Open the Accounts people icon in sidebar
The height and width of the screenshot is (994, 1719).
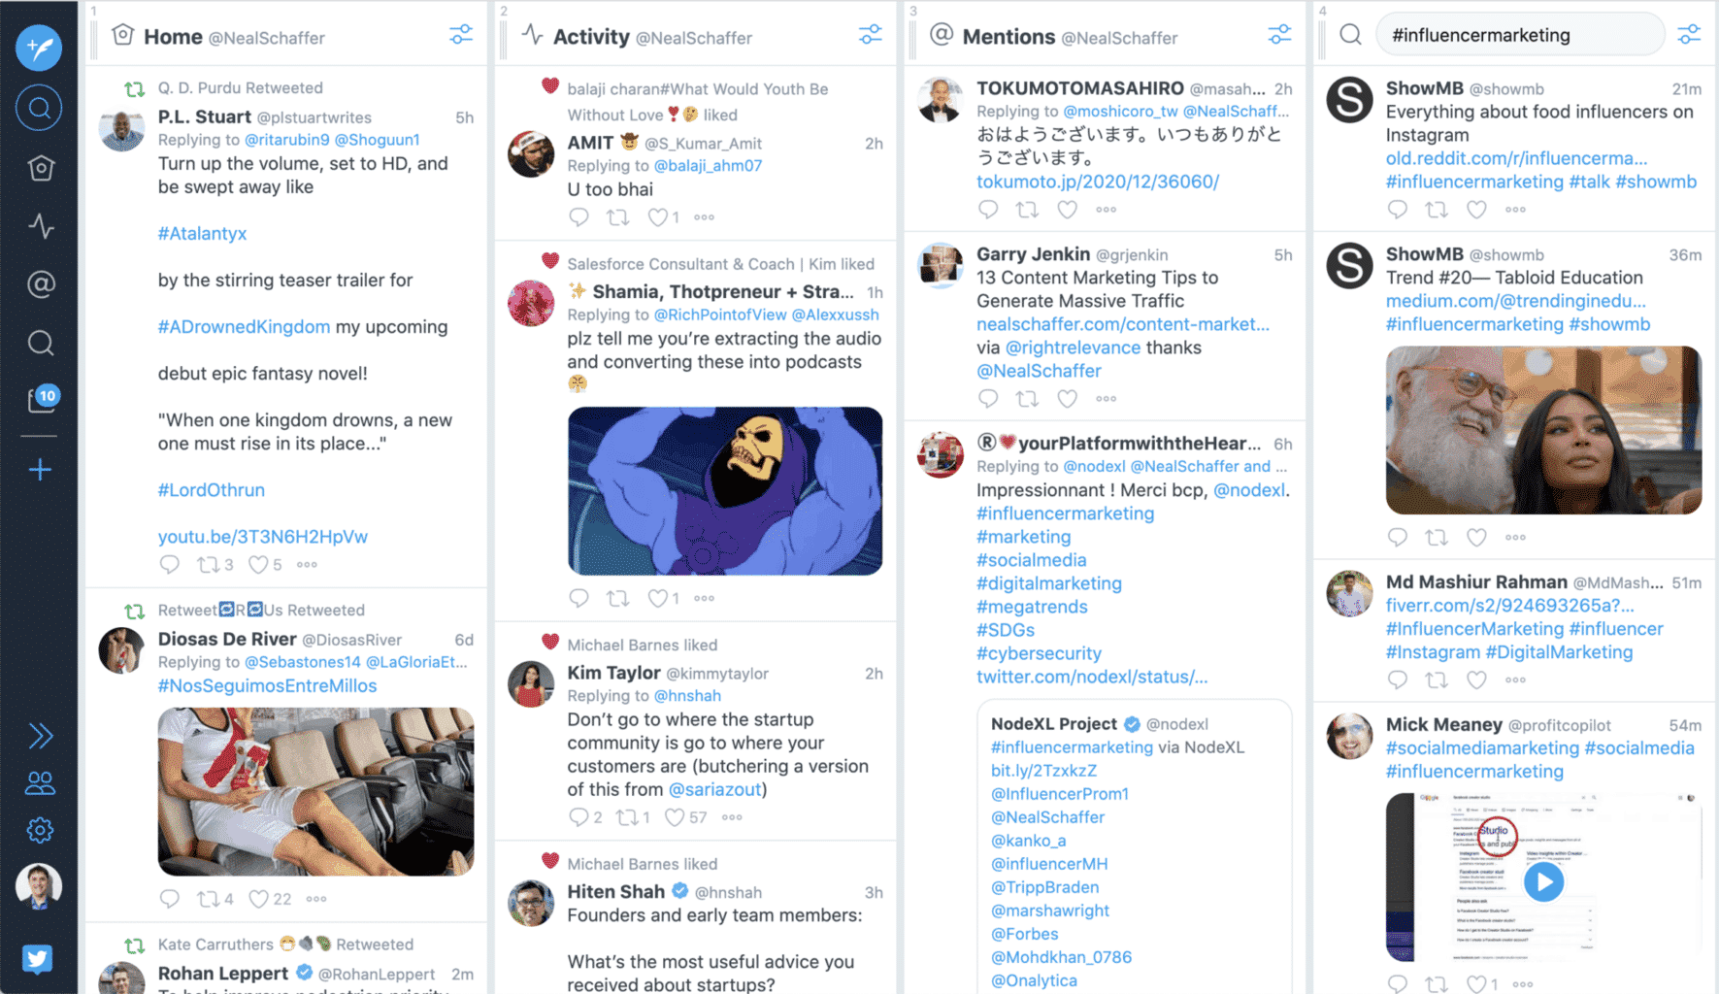point(41,782)
